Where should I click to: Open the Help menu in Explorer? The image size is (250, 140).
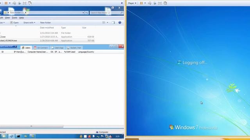pos(21,18)
